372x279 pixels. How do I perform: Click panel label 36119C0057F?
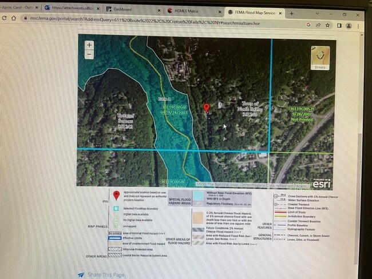[x=302, y=109]
